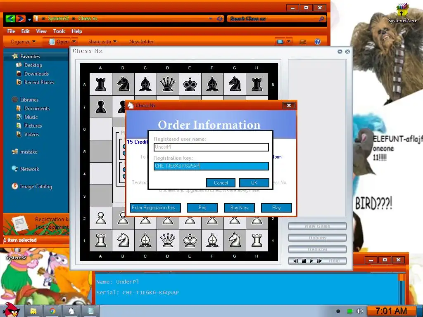Close the Chess Nx order dialog
This screenshot has width=423, height=317.
(x=289, y=105)
